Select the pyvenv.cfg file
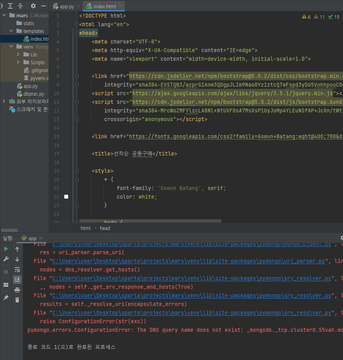The width and height of the screenshot is (343, 360). [x=36, y=78]
